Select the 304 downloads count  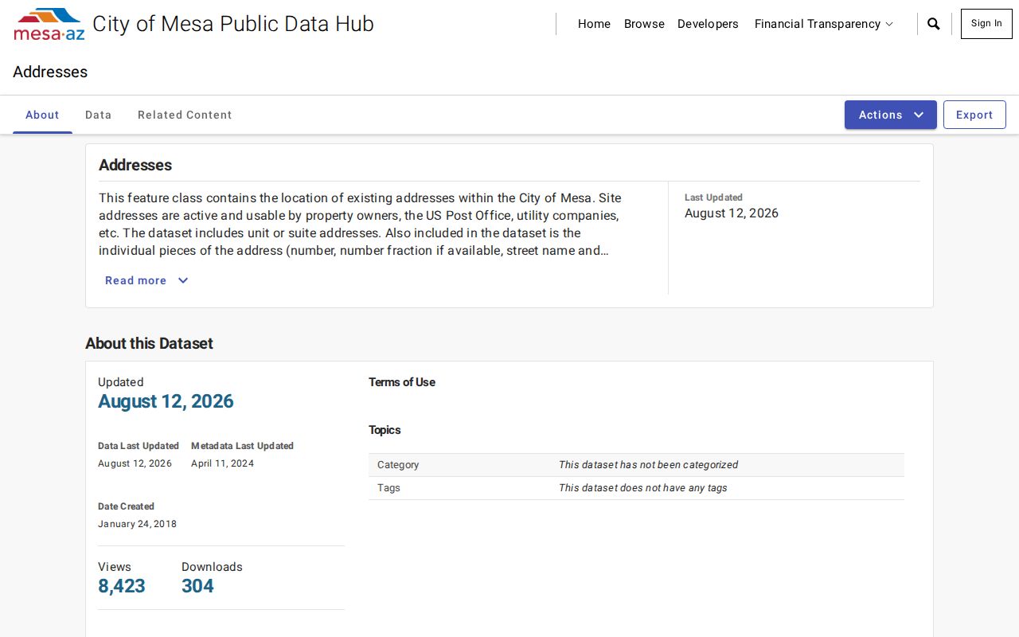coord(197,586)
